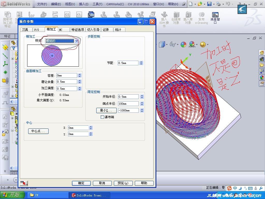Click the CL toolbar icon
The height and width of the screenshot is (199, 265).
point(79,15)
